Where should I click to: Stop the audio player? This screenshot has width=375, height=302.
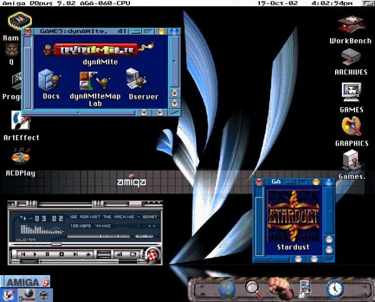[62, 254]
